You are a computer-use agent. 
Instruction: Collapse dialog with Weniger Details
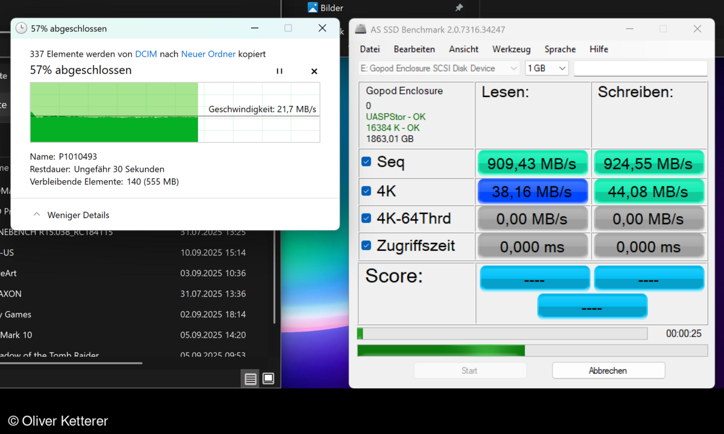point(71,215)
